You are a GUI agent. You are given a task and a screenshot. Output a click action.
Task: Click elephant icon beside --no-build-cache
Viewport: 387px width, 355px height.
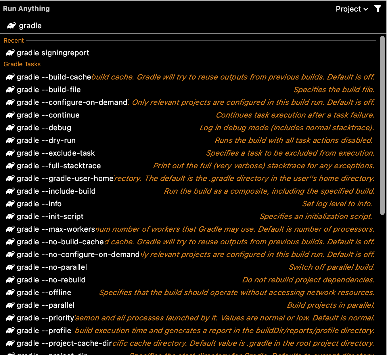click(10, 242)
